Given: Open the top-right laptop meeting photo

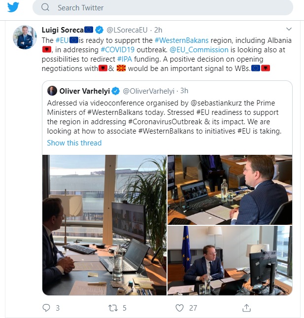Looking at the screenshot, I should tap(230, 190).
